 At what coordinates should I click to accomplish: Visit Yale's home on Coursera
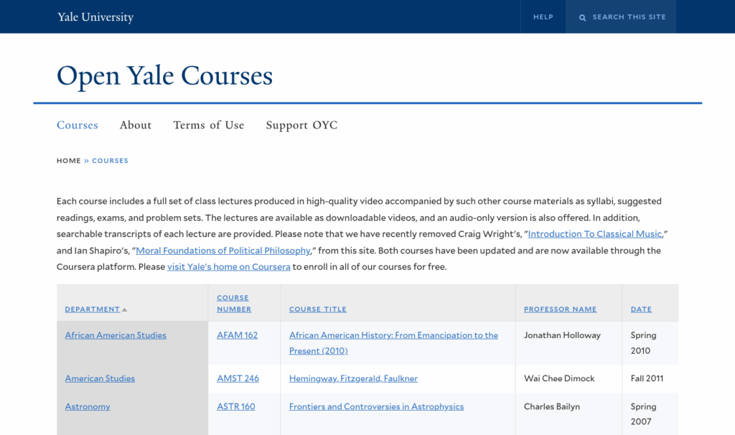click(228, 267)
